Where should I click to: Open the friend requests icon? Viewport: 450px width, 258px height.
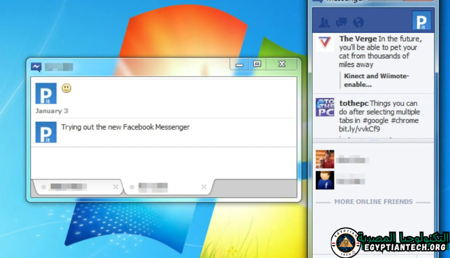point(324,23)
